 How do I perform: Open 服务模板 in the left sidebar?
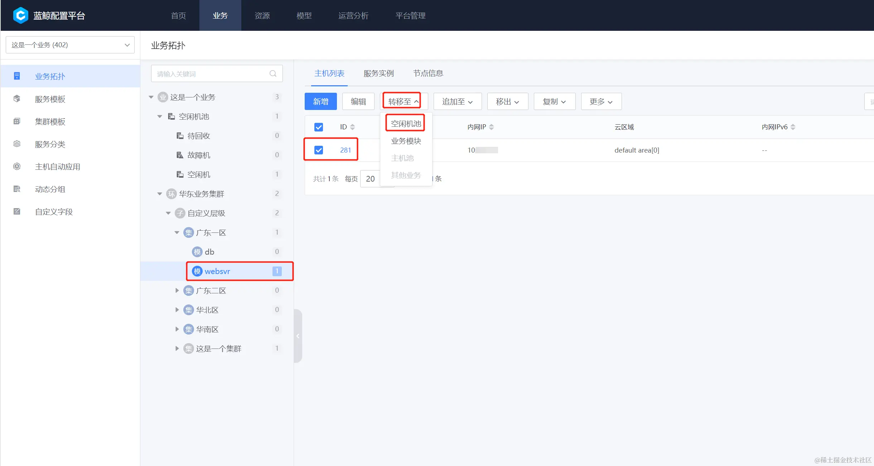70,99
